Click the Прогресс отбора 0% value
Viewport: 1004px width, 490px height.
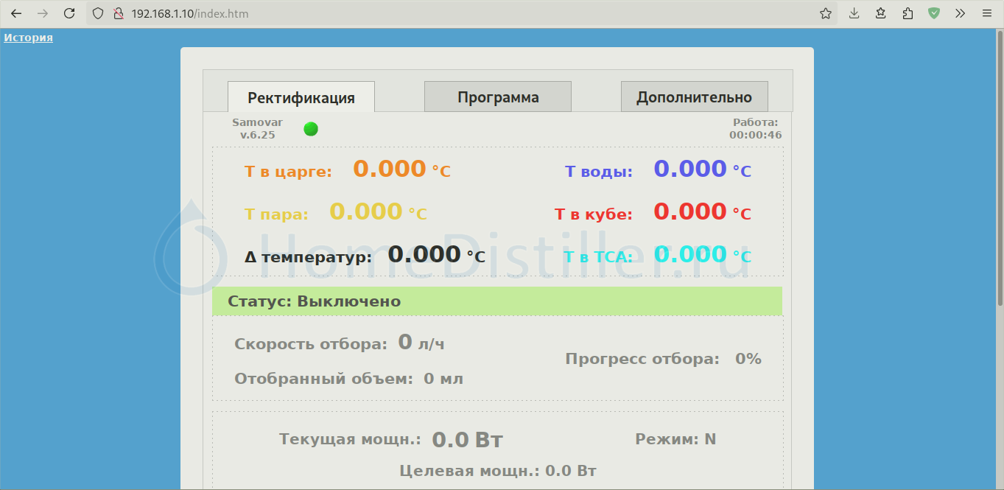tap(748, 359)
